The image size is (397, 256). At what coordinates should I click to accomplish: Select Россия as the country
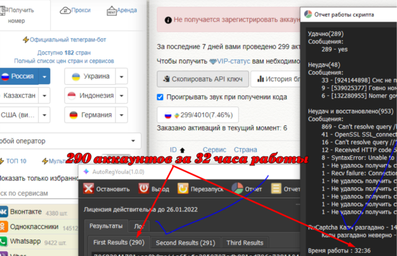(17, 76)
